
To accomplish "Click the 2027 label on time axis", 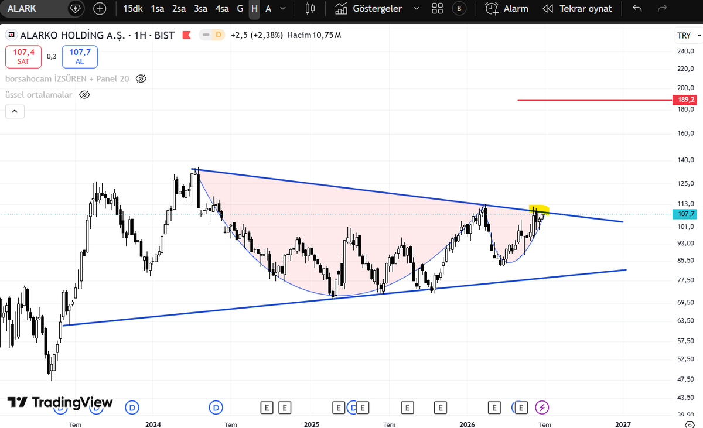I will click(623, 424).
